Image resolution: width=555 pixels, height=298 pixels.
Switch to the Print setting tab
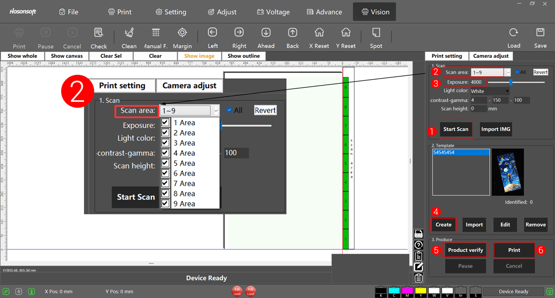[447, 56]
